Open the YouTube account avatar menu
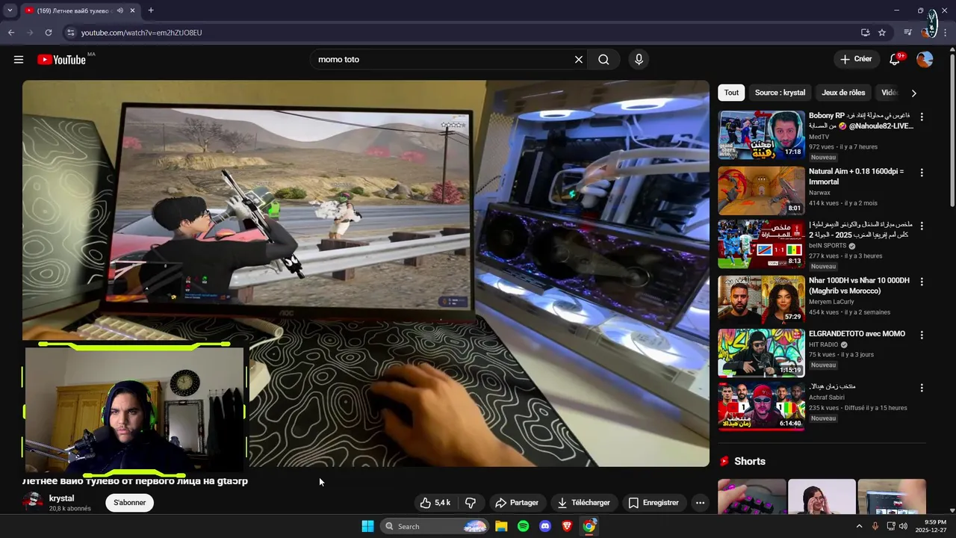 [925, 60]
